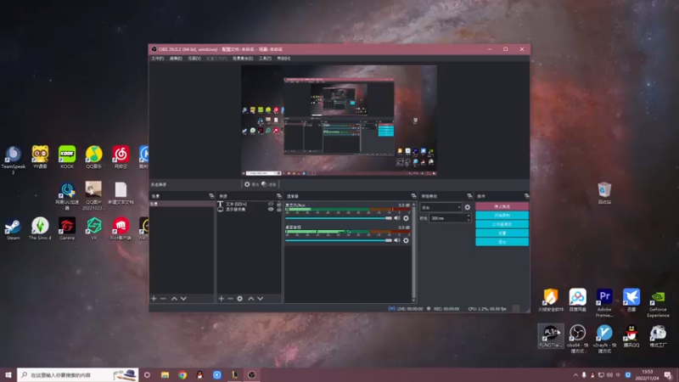Open the TeamSpeak 3 desktop shortcut

click(13, 160)
